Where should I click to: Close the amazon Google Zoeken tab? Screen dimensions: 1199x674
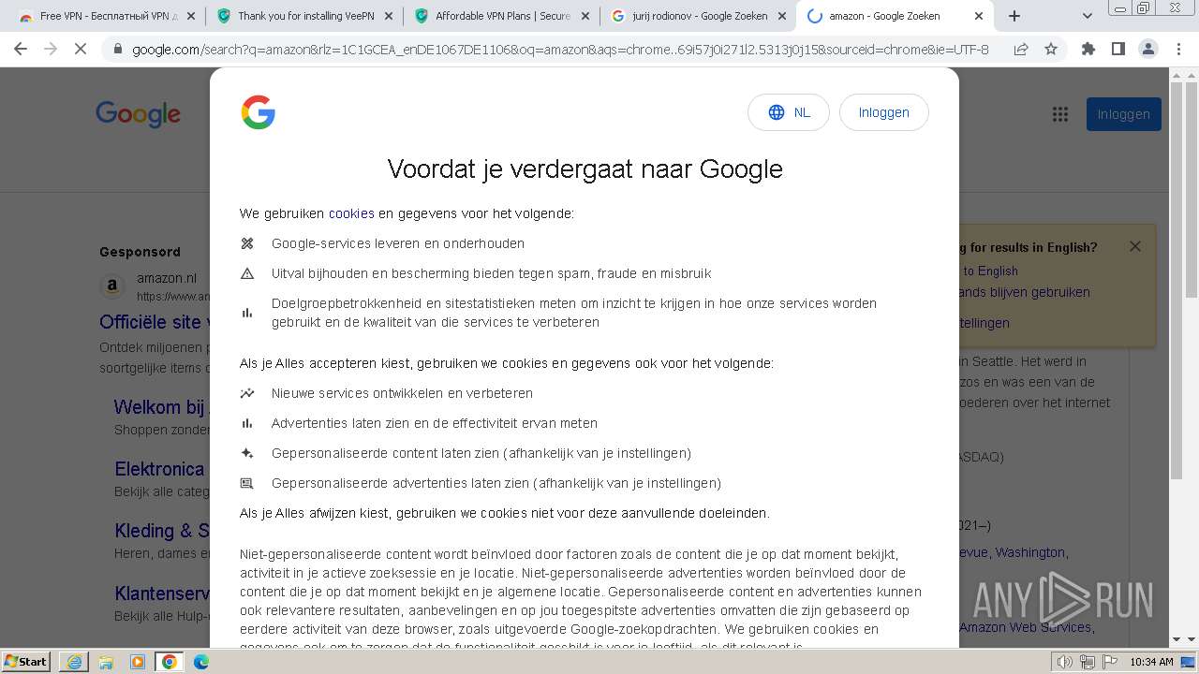(979, 16)
